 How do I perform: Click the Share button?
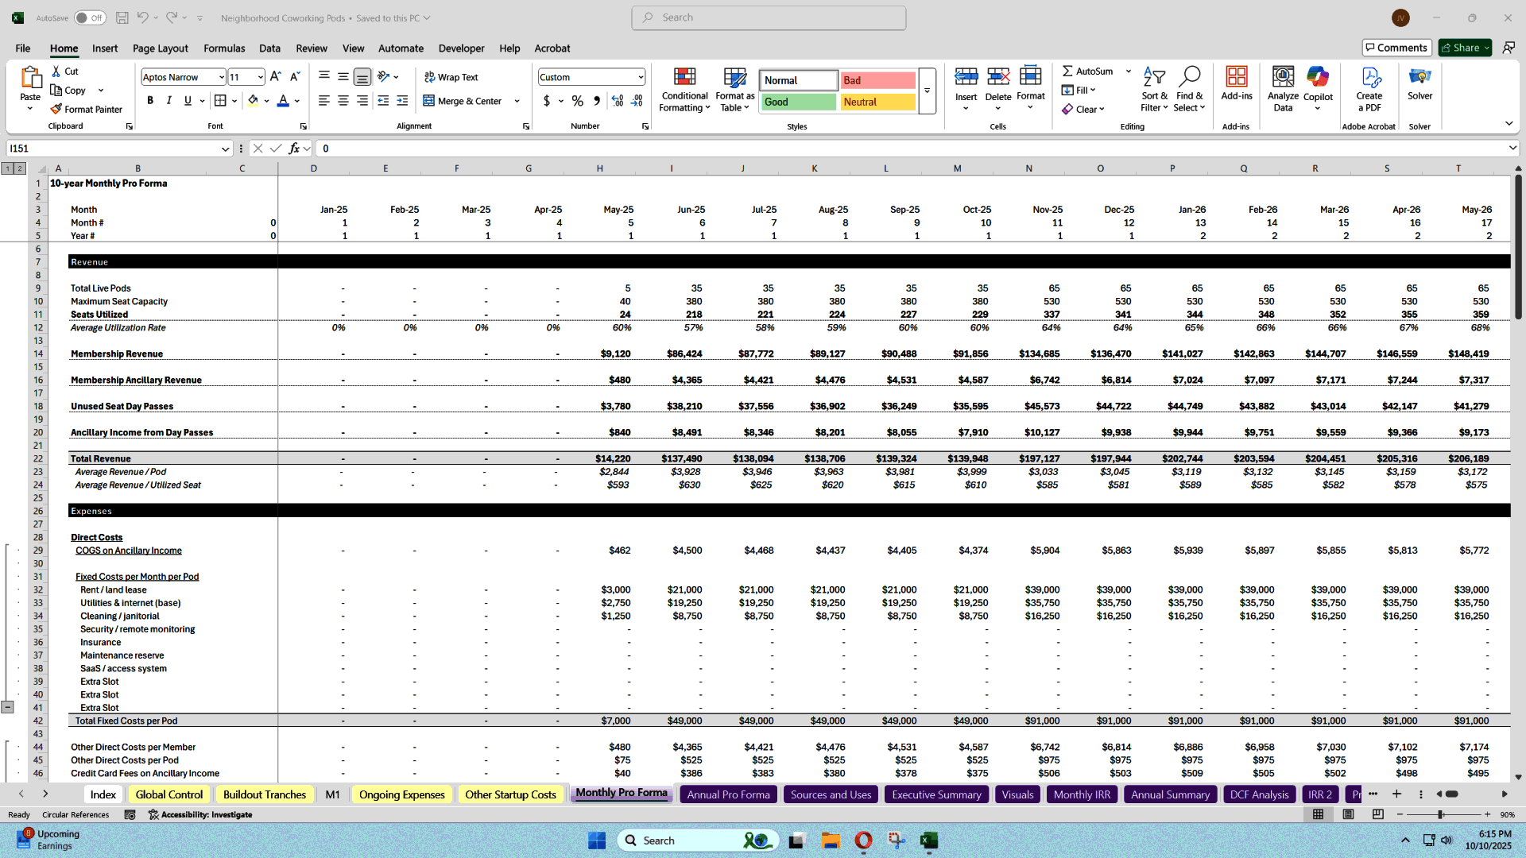coord(1465,48)
